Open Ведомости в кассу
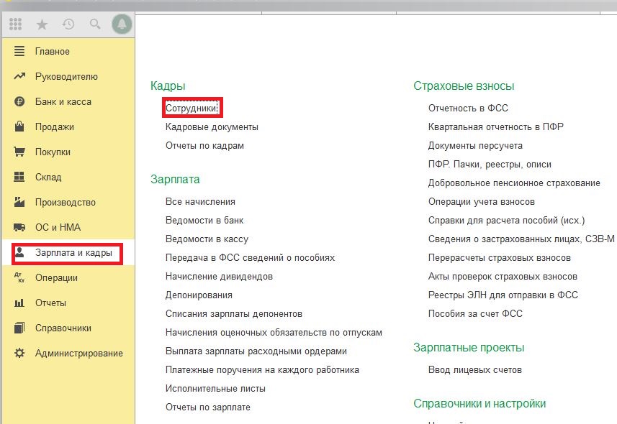617x424 pixels. coord(207,239)
